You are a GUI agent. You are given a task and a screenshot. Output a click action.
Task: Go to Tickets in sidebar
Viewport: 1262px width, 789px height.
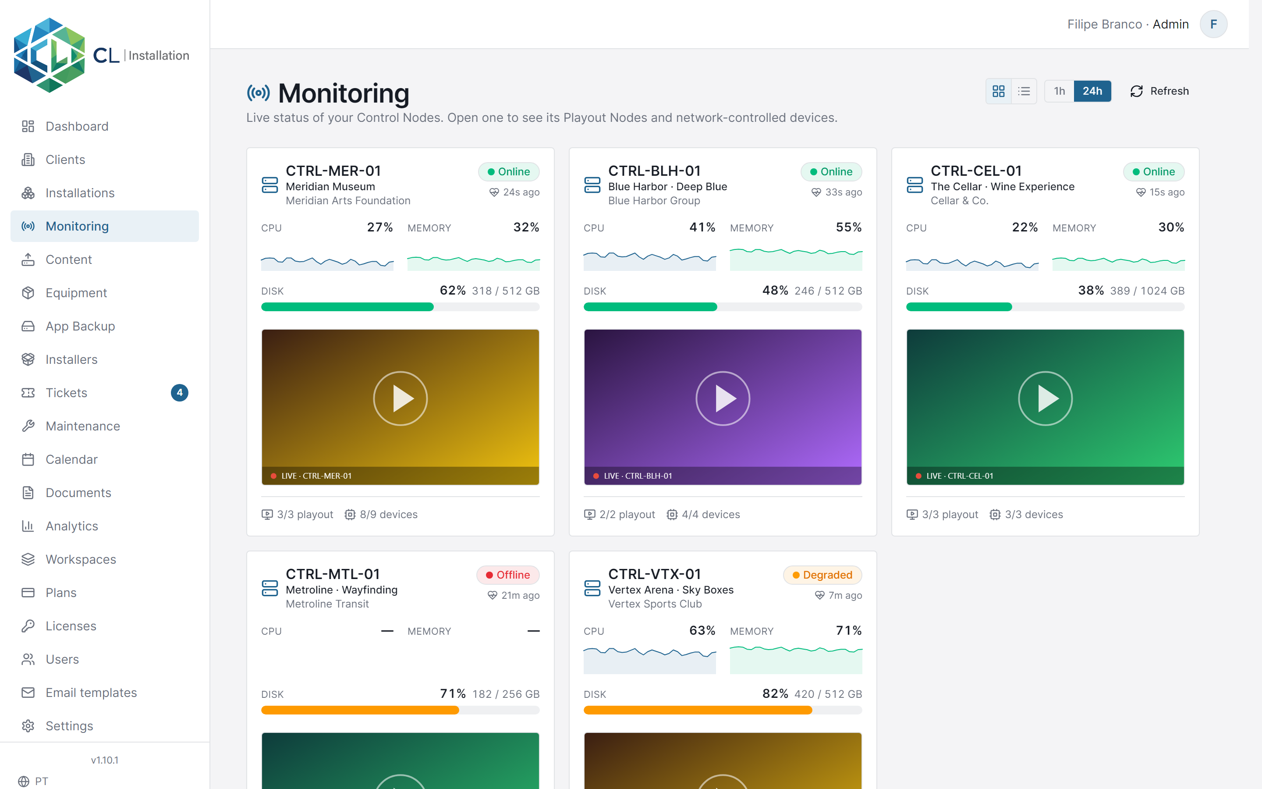point(104,393)
